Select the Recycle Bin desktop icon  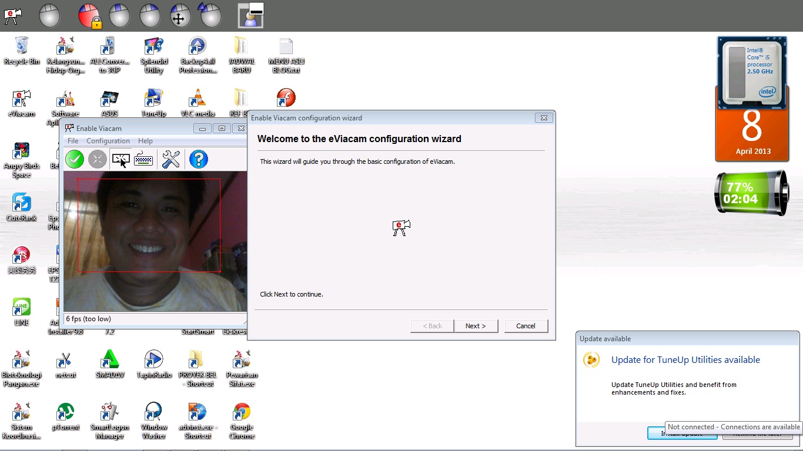tap(22, 51)
